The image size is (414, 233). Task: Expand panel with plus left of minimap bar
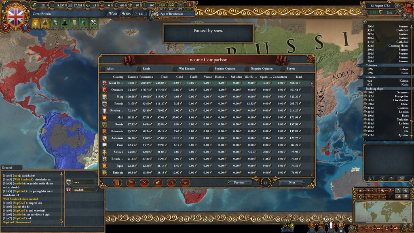(x=353, y=228)
